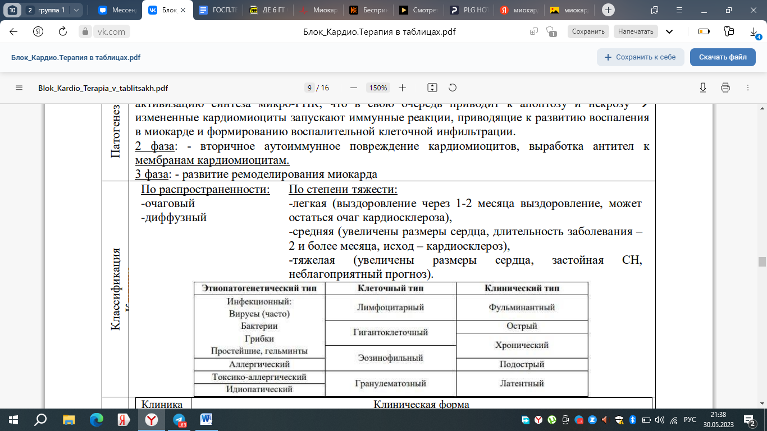The height and width of the screenshot is (431, 767).
Task: Click the protect shield icon with badge
Action: pyautogui.click(x=551, y=32)
